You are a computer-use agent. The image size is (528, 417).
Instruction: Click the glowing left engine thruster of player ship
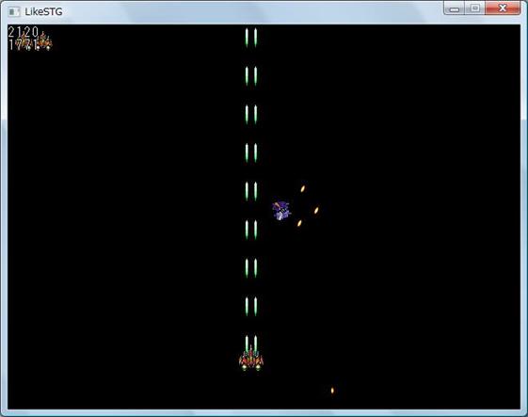point(245,367)
